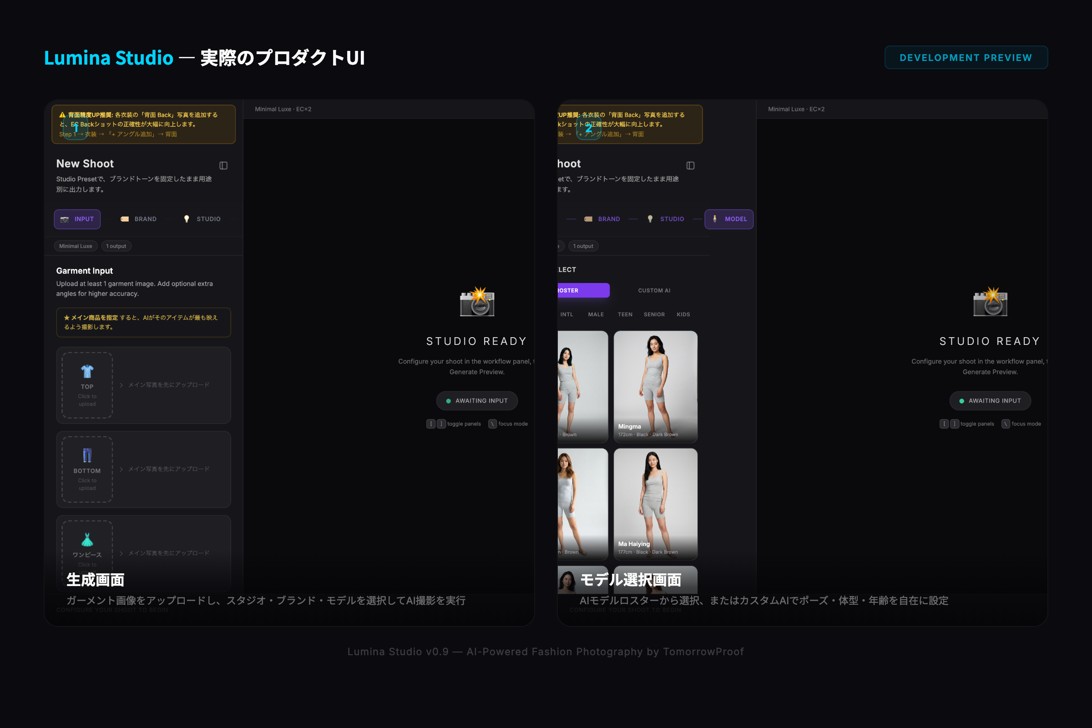Viewport: 1092px width, 728px height.
Task: Click backslash focus key icon in generation screen
Action: 493,424
